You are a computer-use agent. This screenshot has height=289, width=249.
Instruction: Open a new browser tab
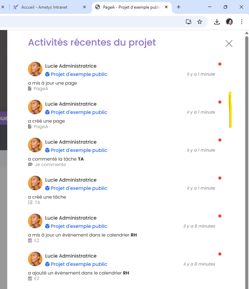(179, 7)
